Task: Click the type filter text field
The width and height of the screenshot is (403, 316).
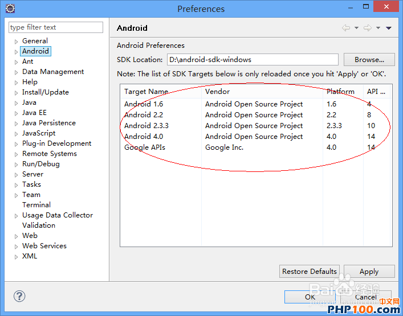Action: [x=56, y=27]
